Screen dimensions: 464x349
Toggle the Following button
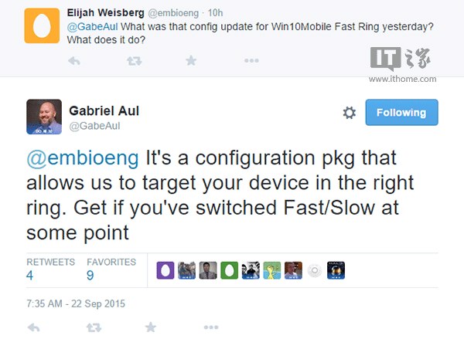point(401,113)
